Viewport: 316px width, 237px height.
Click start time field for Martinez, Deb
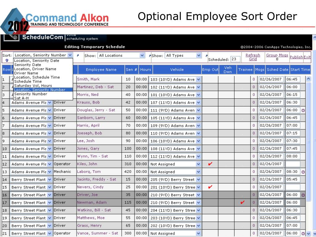click(293, 87)
